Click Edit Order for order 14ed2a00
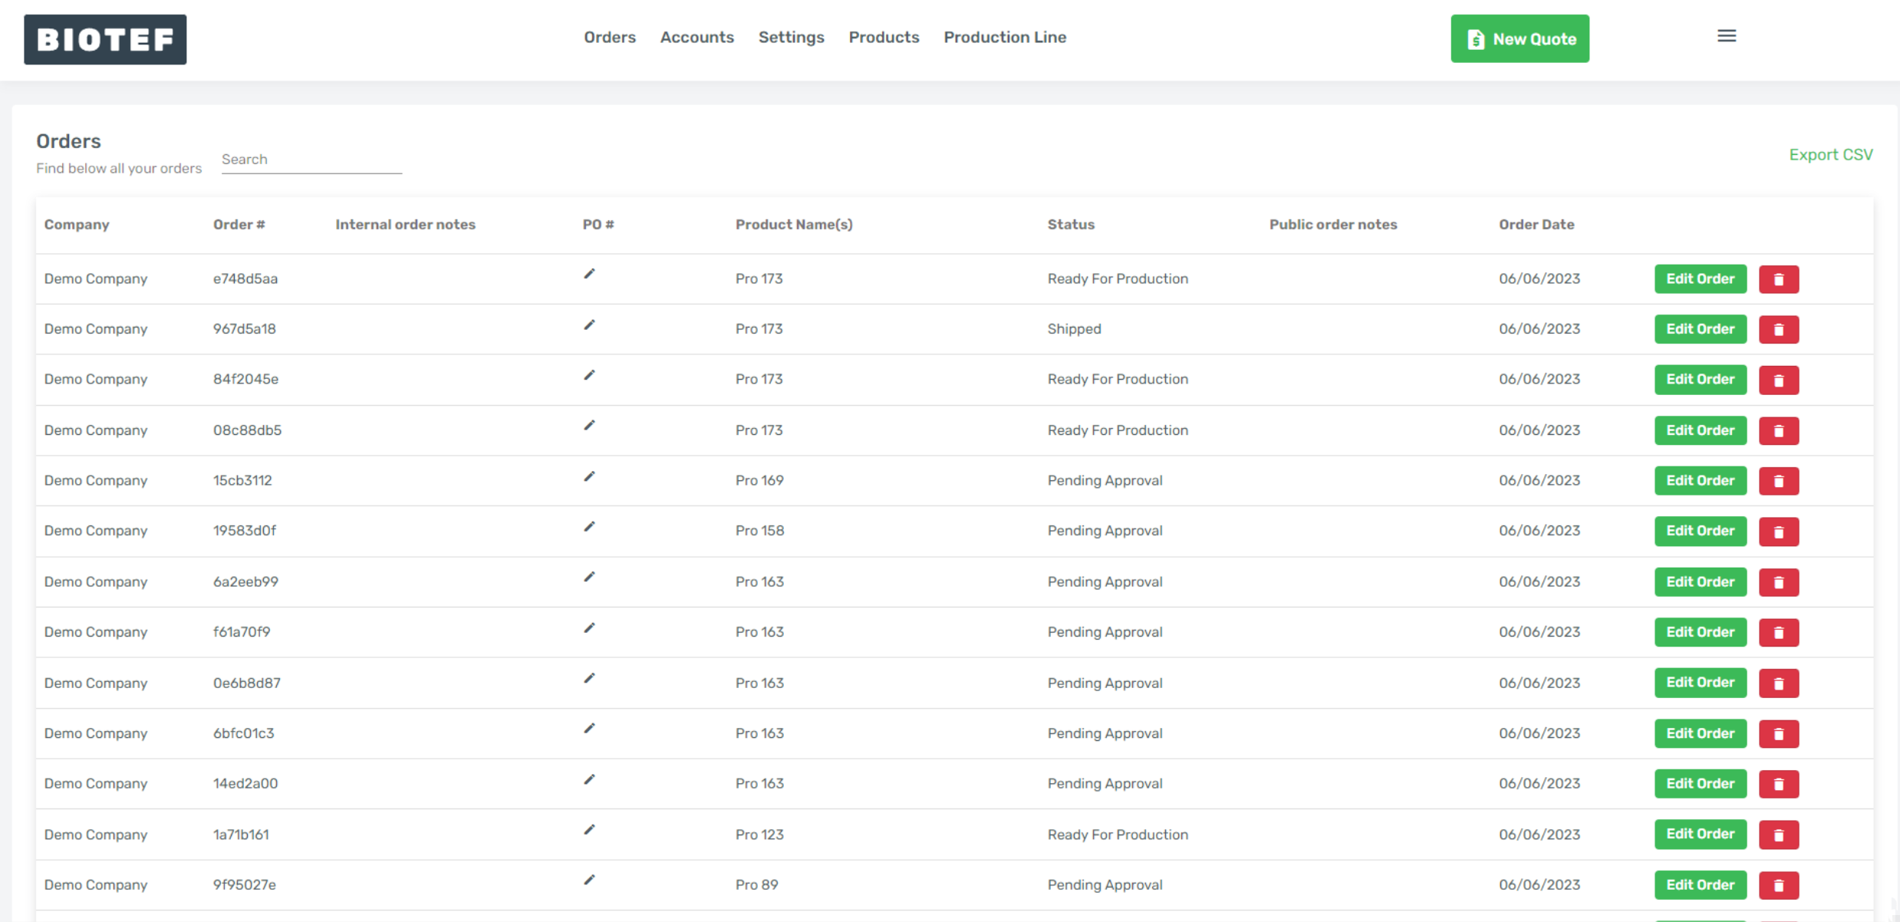Screen dimensions: 1900x922 pos(1700,784)
